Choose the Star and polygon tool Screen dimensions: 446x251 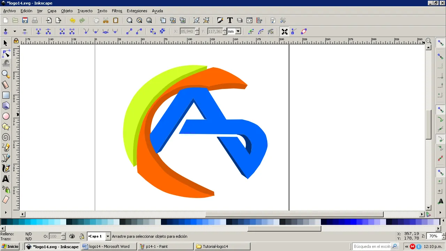[6, 127]
